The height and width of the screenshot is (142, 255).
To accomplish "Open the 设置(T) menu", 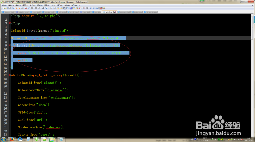I will point(47,5).
